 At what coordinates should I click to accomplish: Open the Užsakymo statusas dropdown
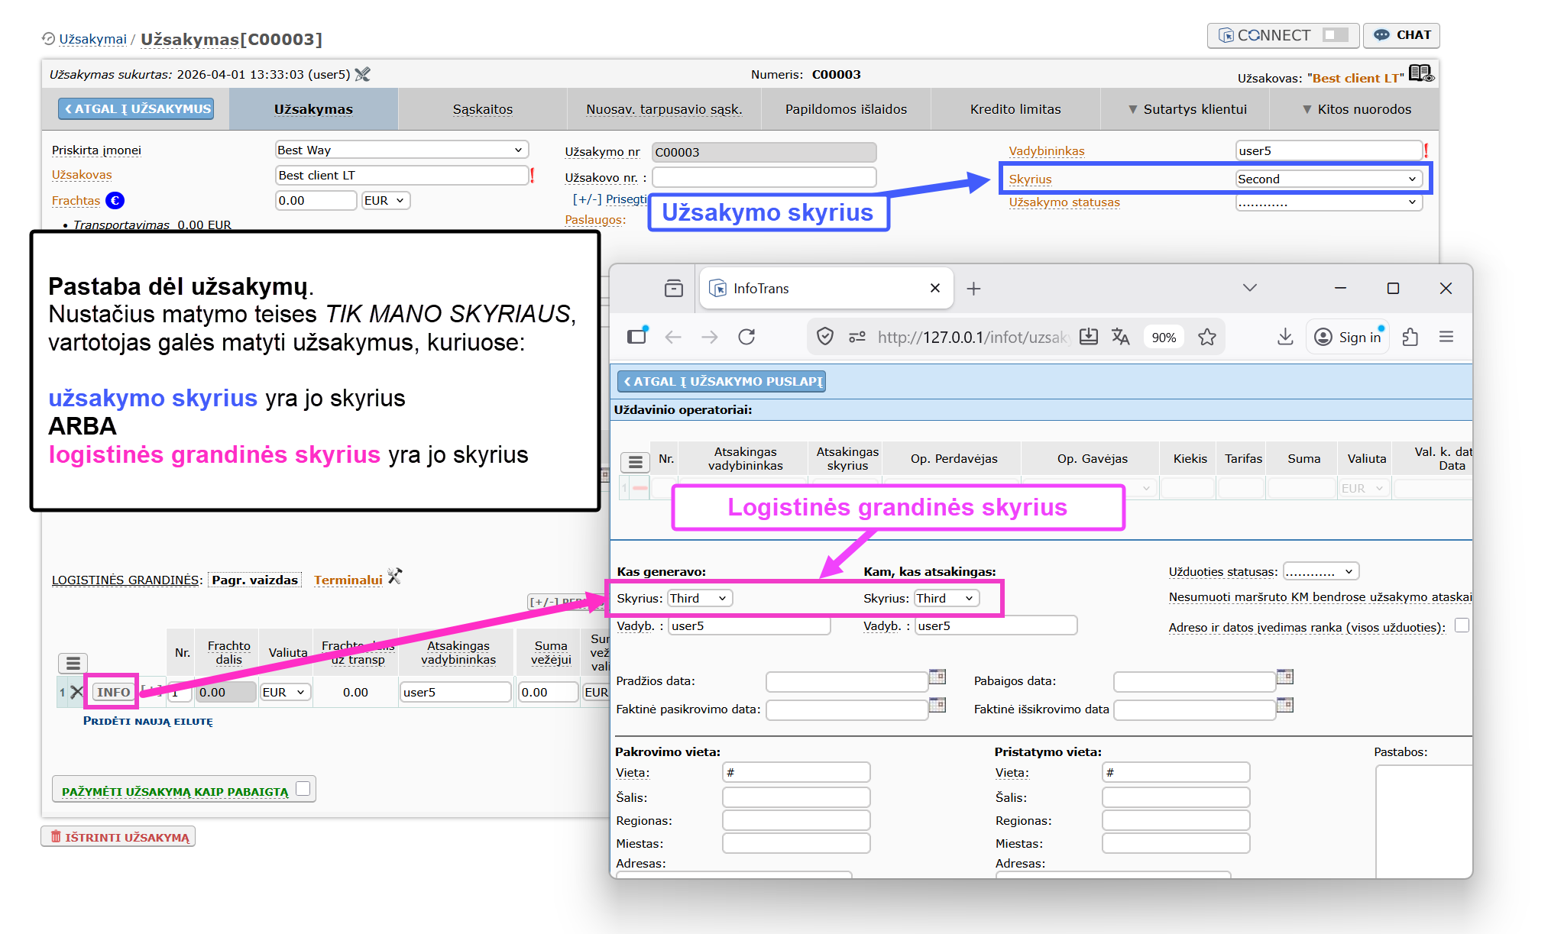point(1329,202)
